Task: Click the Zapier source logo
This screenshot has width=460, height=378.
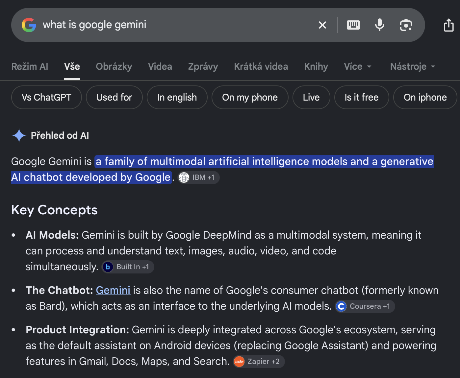Action: pos(239,362)
